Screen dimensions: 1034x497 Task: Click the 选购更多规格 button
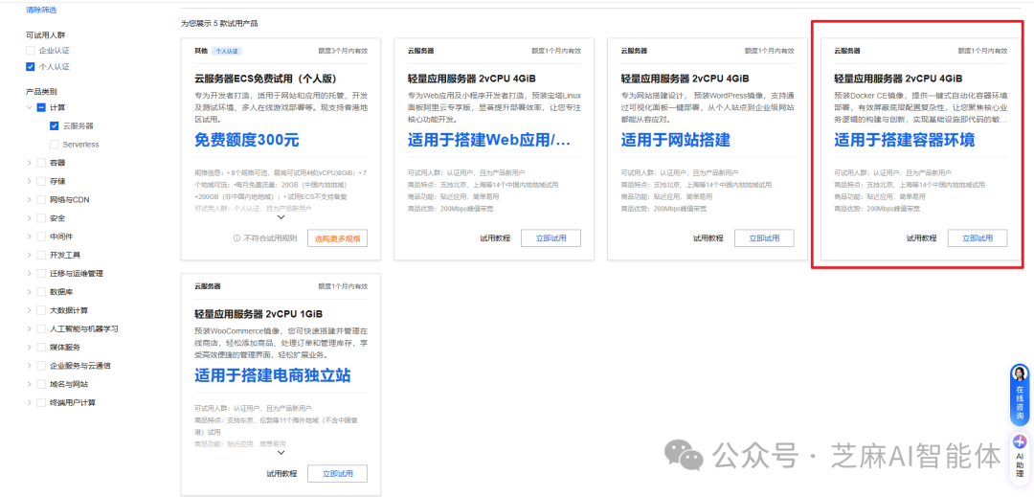pos(338,238)
